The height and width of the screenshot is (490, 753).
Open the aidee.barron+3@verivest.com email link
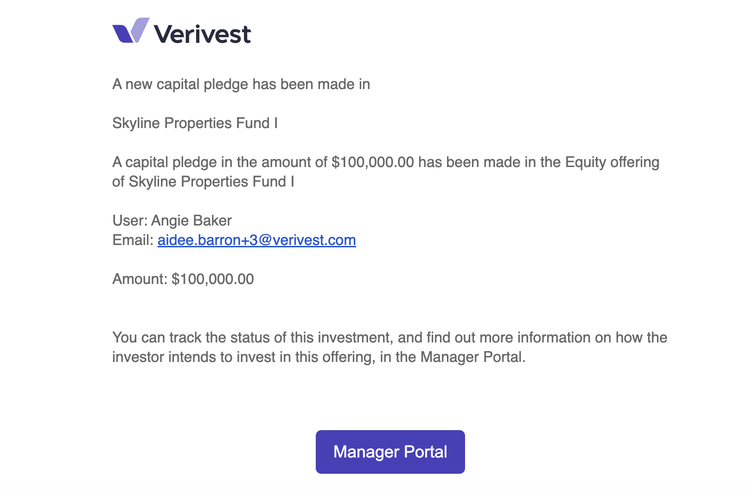(257, 240)
